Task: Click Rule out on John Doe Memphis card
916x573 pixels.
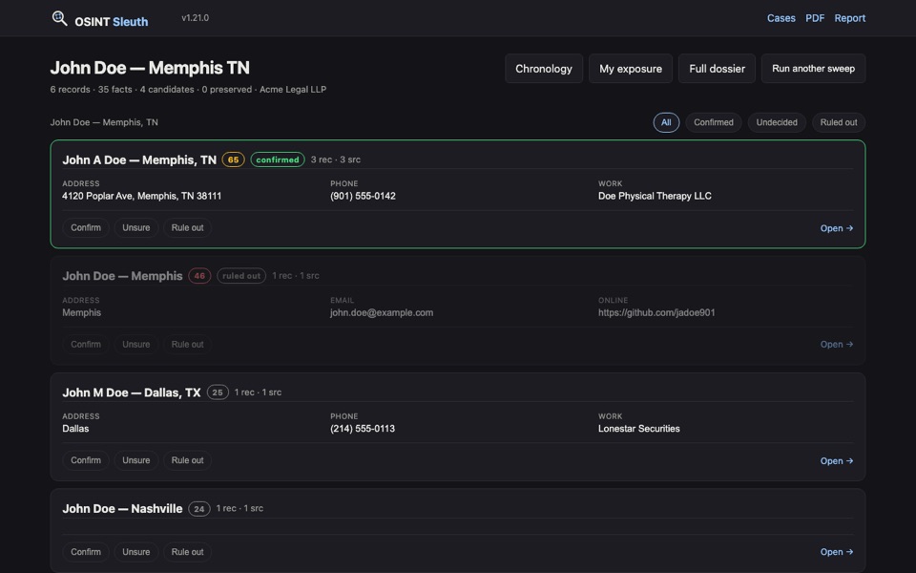Action: (x=188, y=345)
